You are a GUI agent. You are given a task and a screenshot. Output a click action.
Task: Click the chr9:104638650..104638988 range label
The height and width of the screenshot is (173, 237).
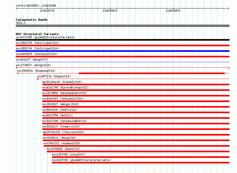click(x=36, y=6)
